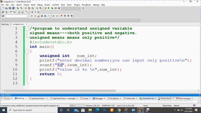Click the Save all files icon
Image resolution: width=201 pixels, height=113 pixels.
tap(13, 8)
